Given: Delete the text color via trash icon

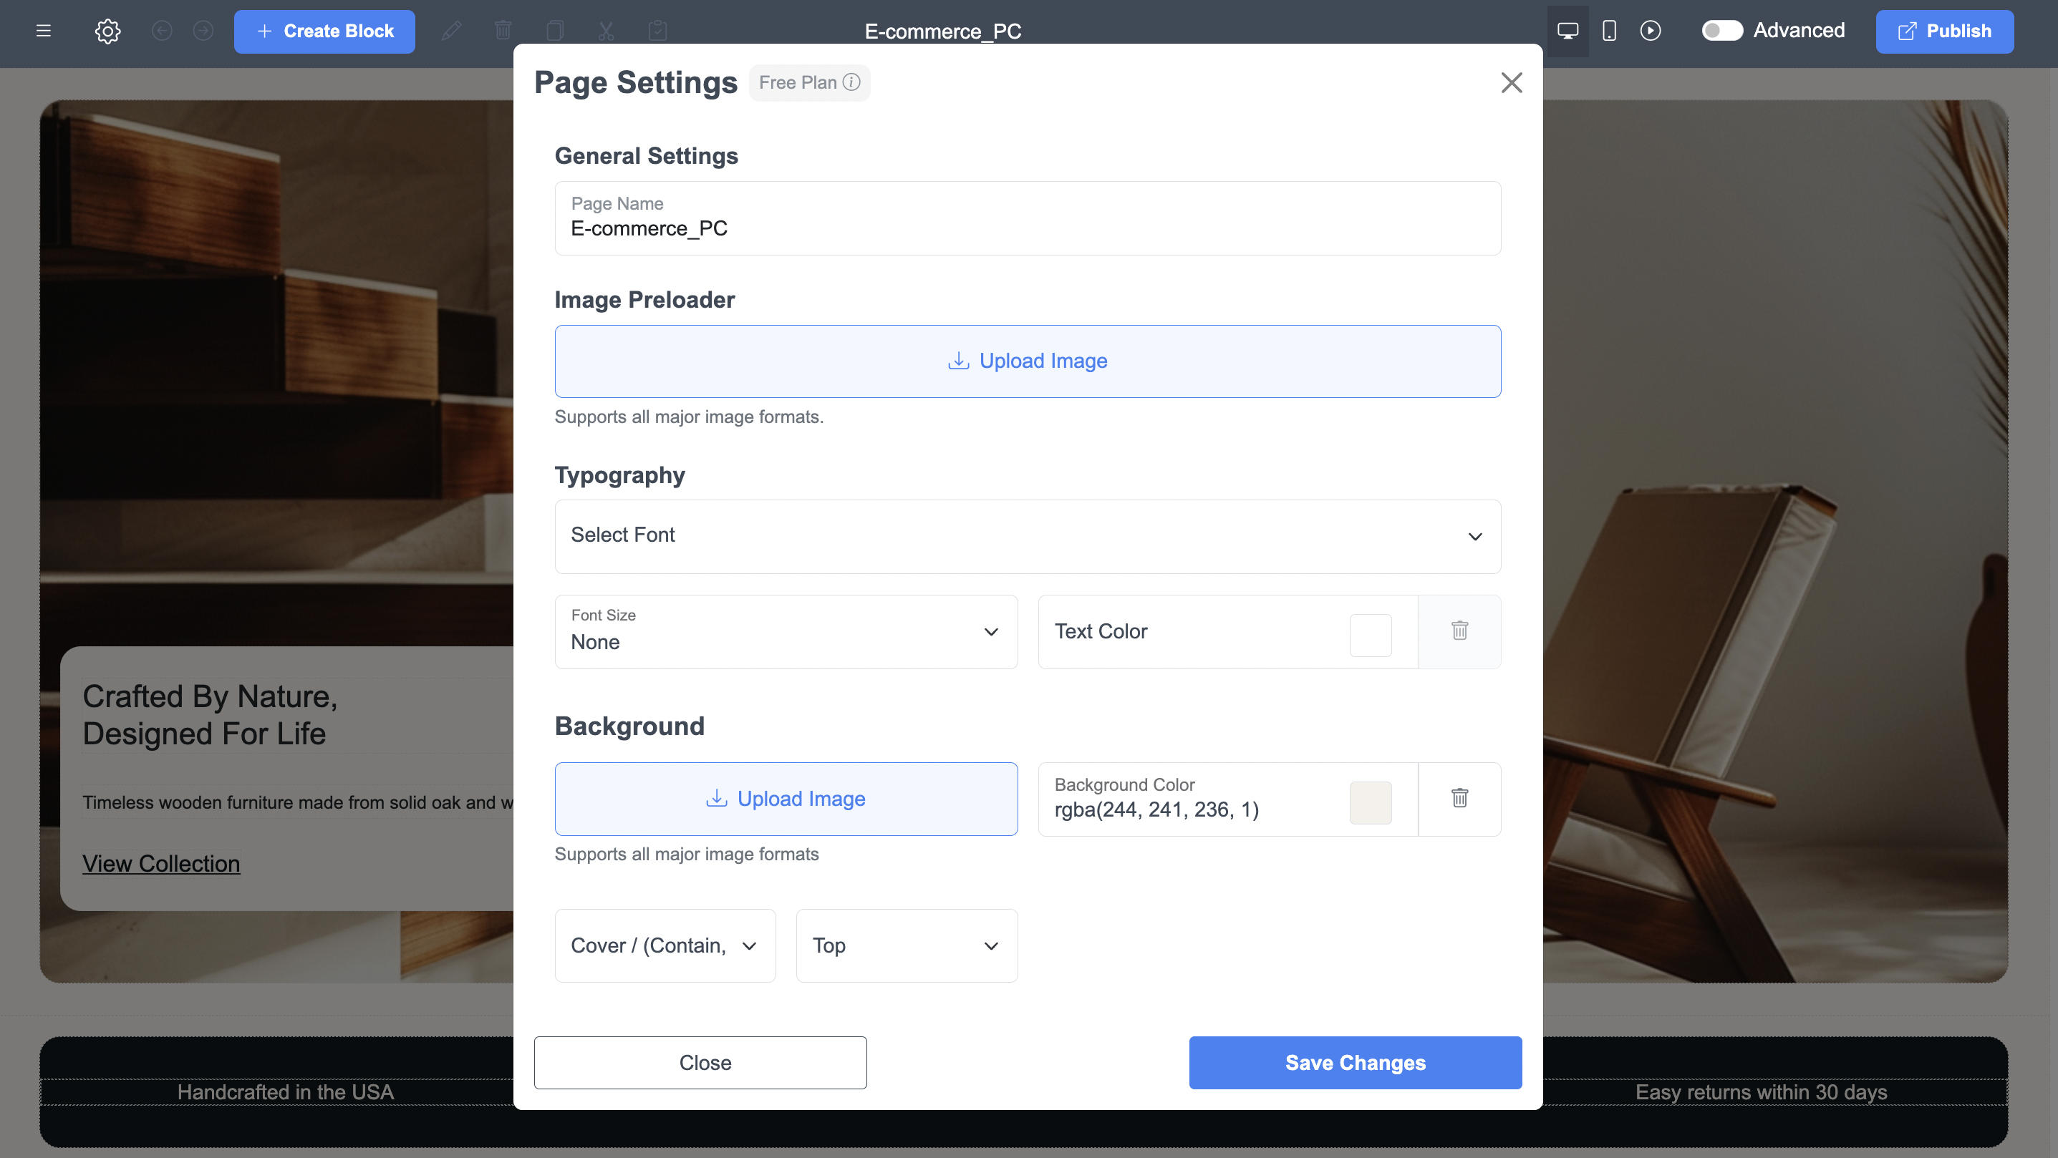Looking at the screenshot, I should (x=1459, y=631).
